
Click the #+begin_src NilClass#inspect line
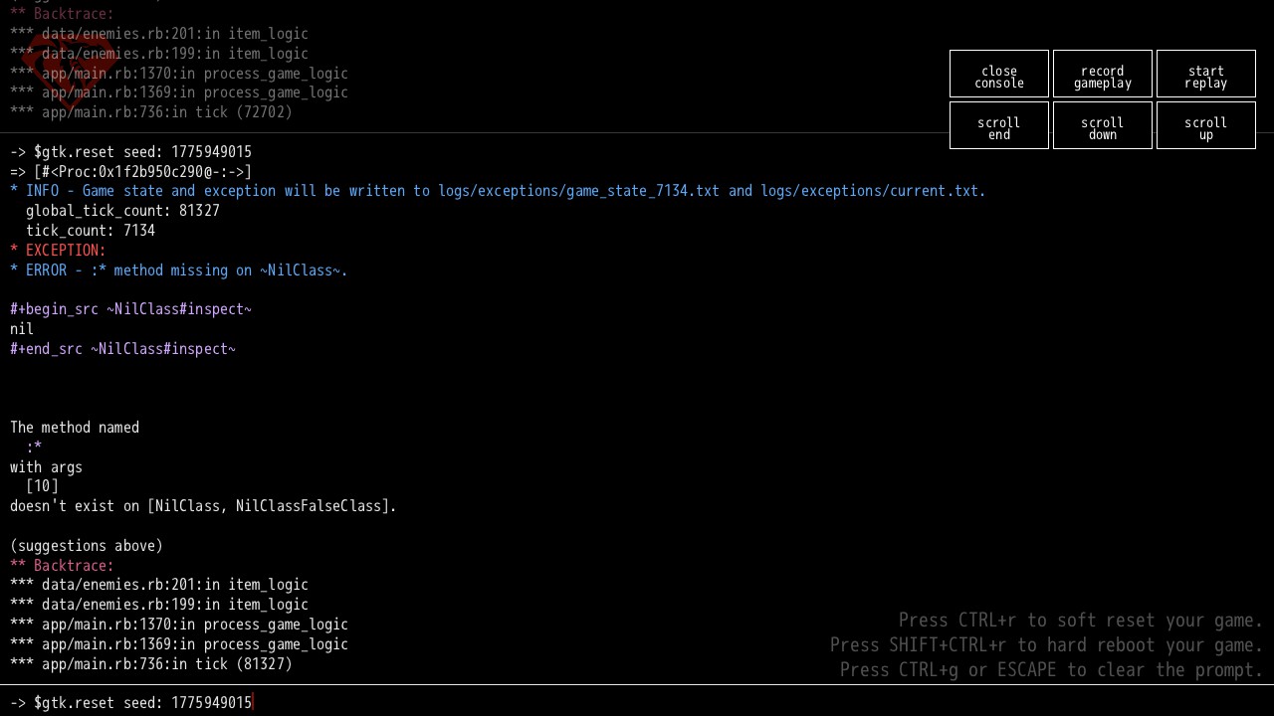click(130, 309)
